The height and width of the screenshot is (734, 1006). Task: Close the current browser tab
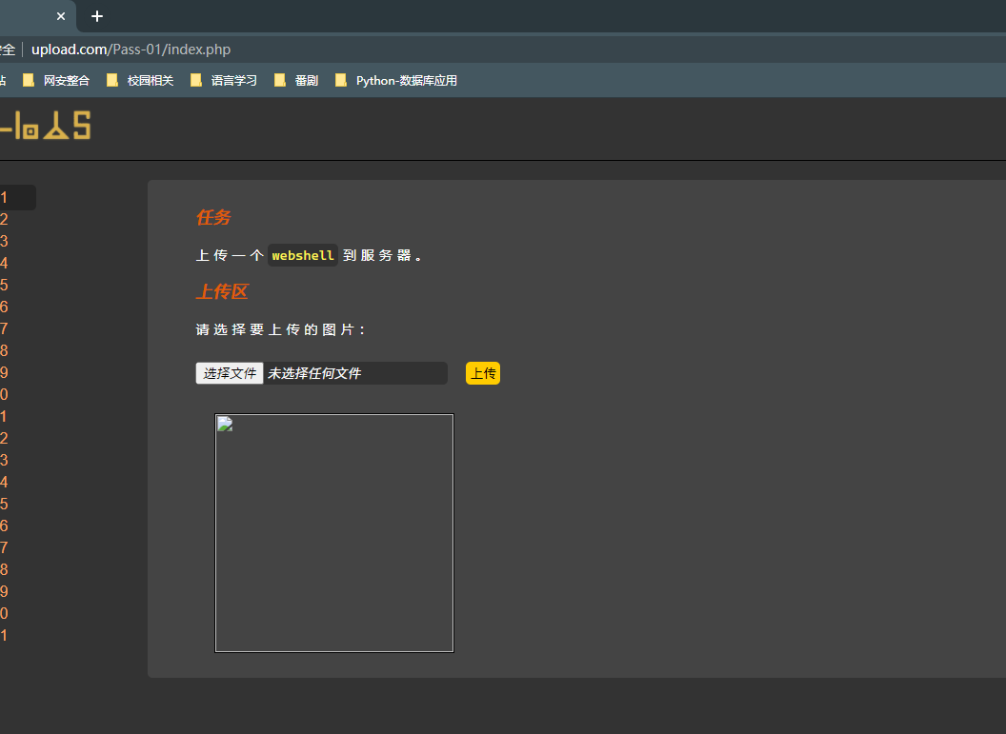point(61,16)
